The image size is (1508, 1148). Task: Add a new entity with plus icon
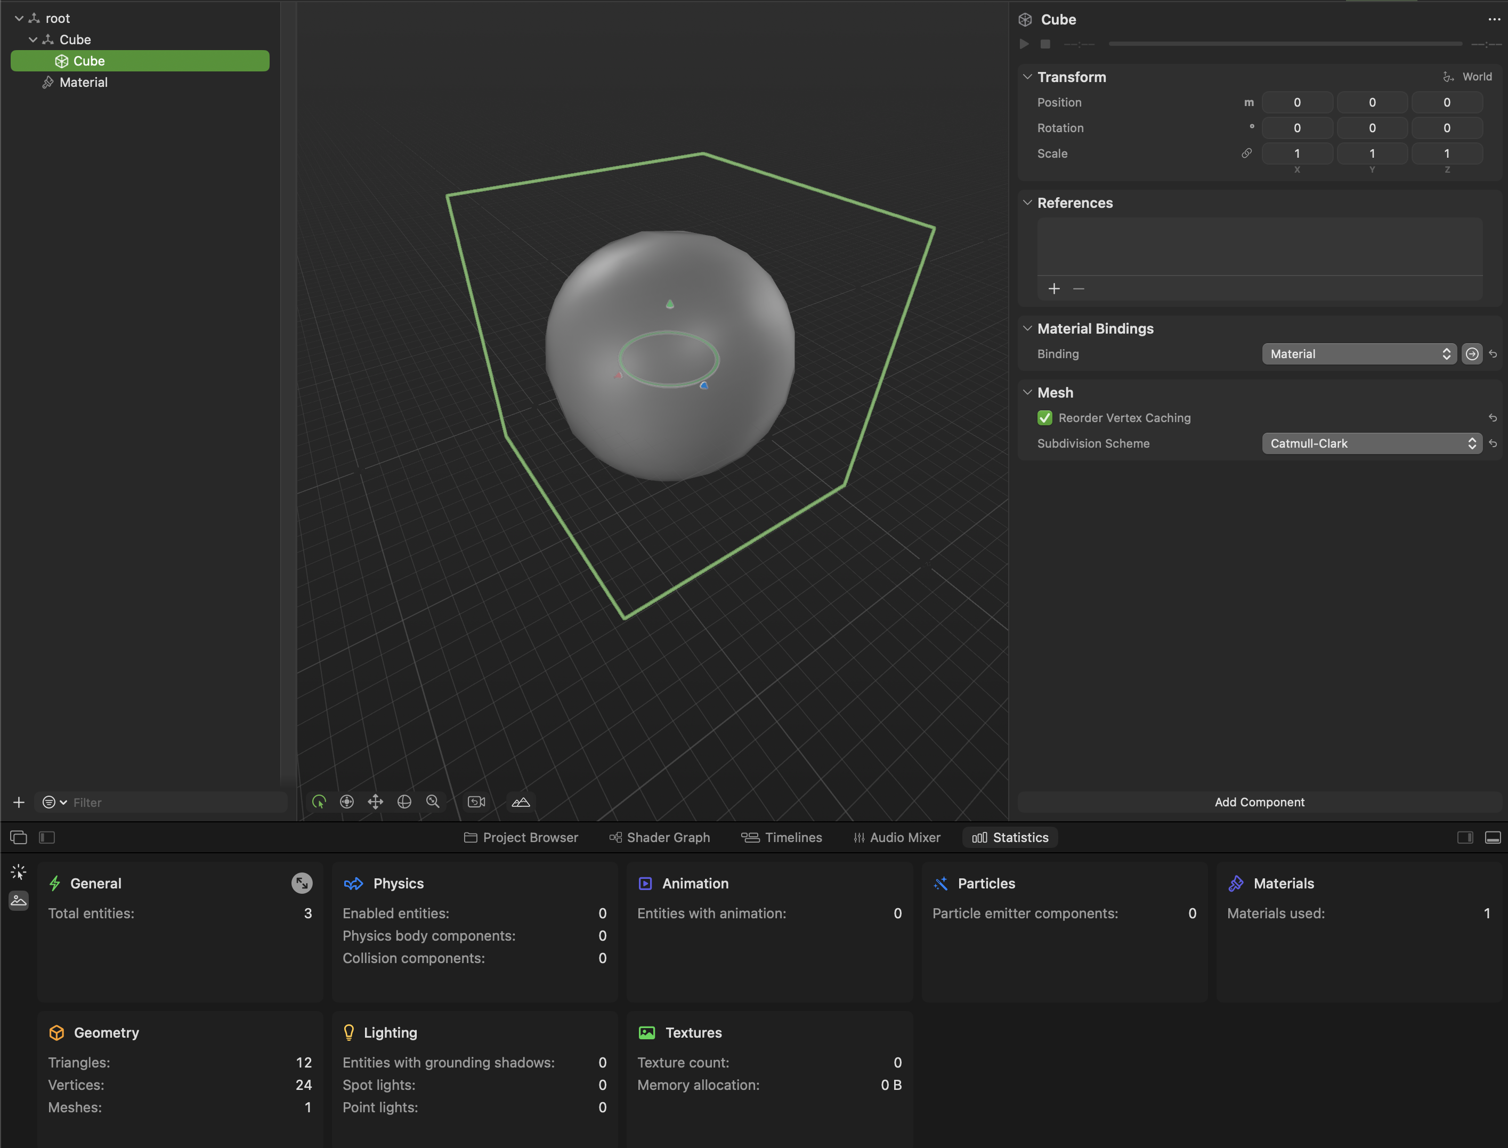[19, 802]
